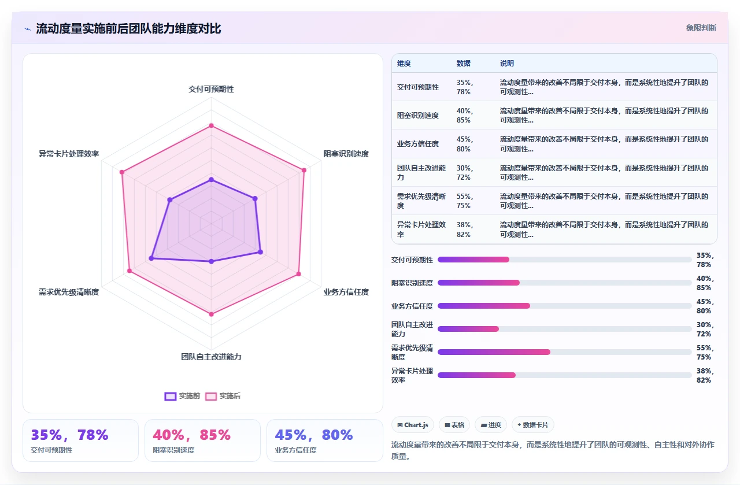Click the summary paragraph under the chips
This screenshot has width=740, height=485.
(553, 450)
